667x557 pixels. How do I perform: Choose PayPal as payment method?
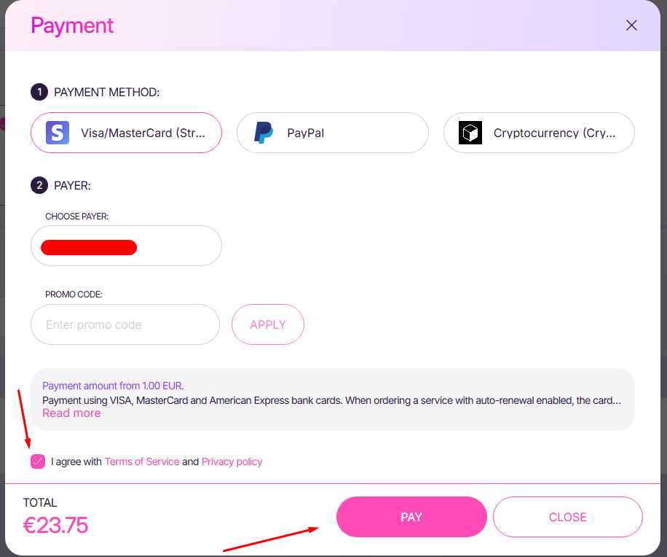[333, 133]
